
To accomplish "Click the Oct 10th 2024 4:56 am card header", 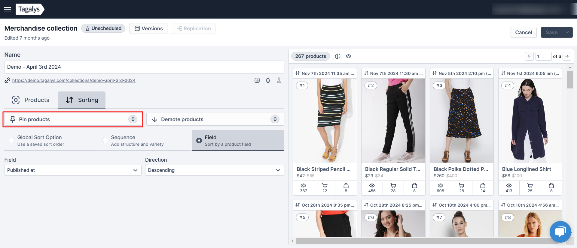I will click(530, 205).
